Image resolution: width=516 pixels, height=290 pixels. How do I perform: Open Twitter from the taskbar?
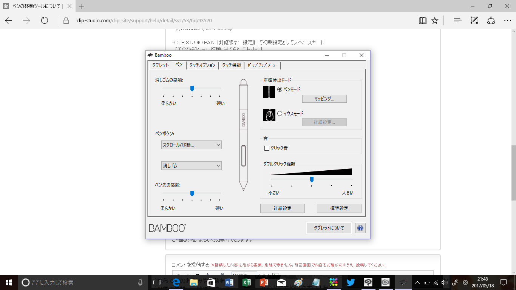tap(351, 282)
